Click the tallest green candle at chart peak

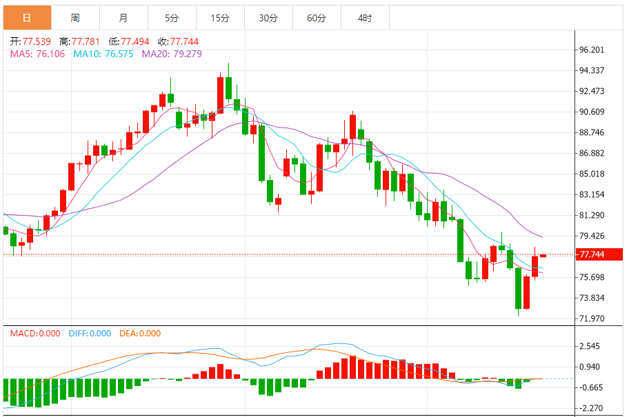(229, 88)
